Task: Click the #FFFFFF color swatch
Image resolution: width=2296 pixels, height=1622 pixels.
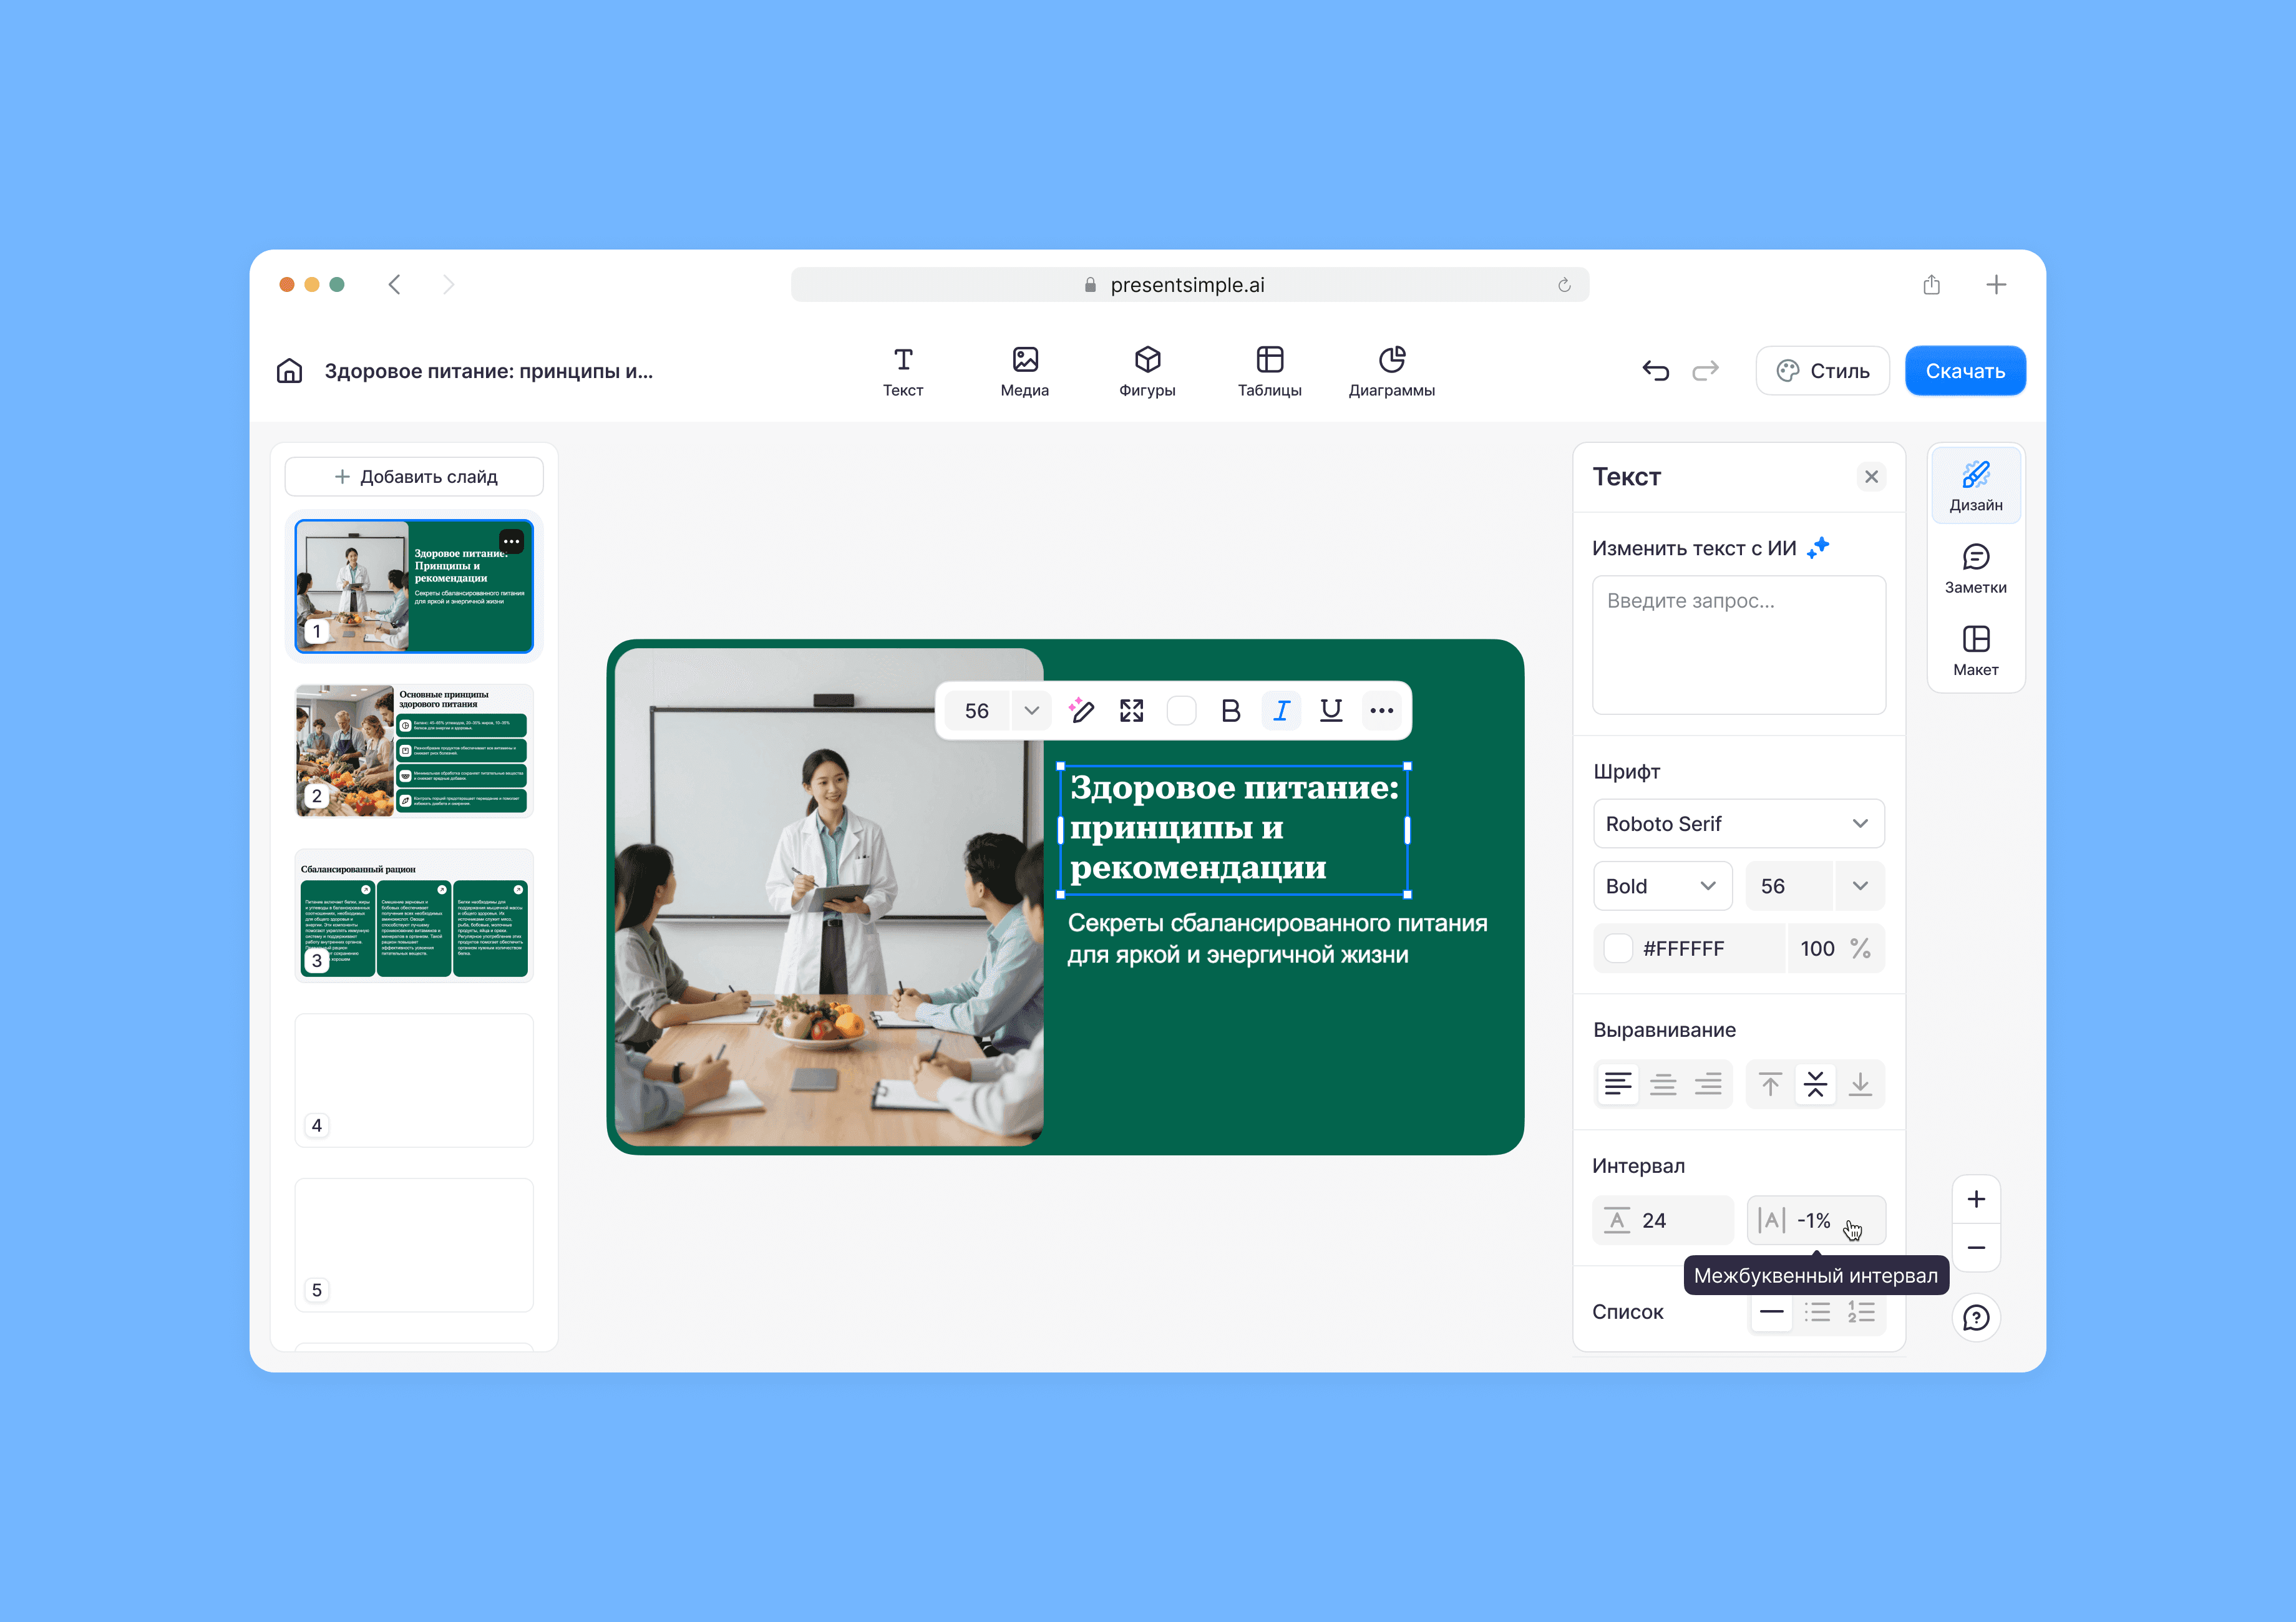Action: tap(1618, 948)
